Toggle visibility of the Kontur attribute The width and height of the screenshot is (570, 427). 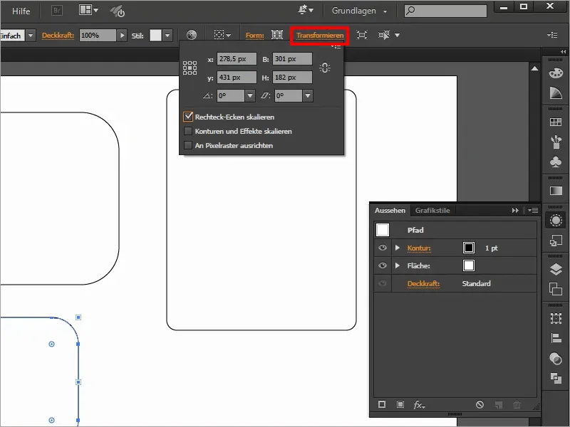(383, 248)
